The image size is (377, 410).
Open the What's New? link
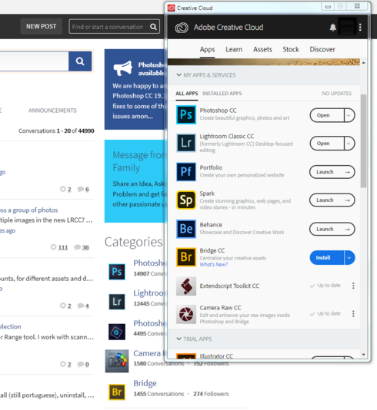[214, 264]
